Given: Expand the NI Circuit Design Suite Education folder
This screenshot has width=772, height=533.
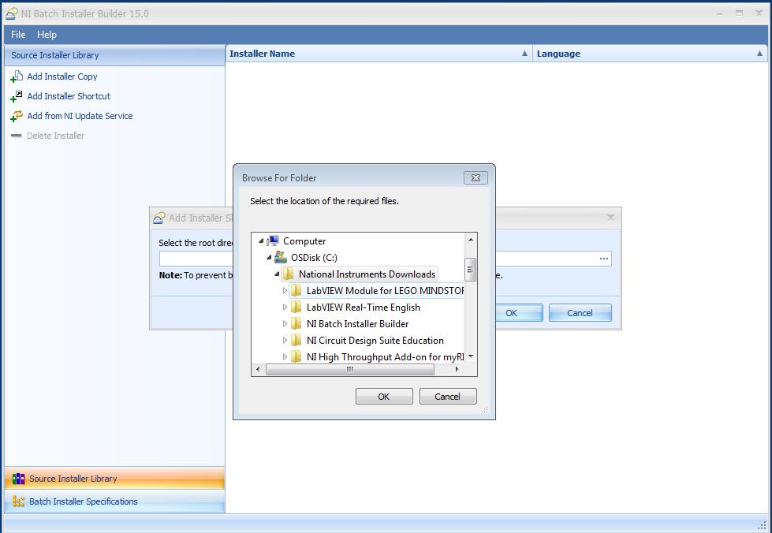Looking at the screenshot, I should click(x=285, y=341).
